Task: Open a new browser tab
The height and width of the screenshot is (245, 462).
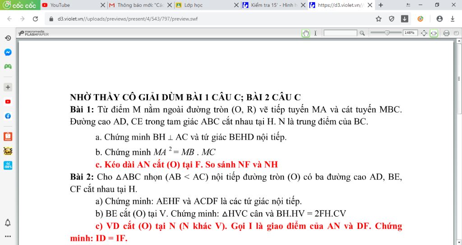Action: [x=381, y=5]
